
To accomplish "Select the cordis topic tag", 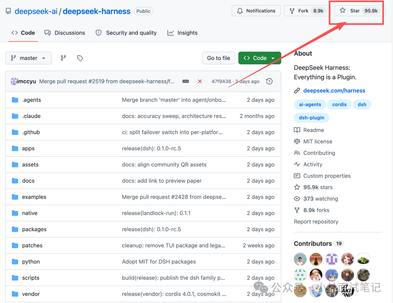I will pos(340,105).
